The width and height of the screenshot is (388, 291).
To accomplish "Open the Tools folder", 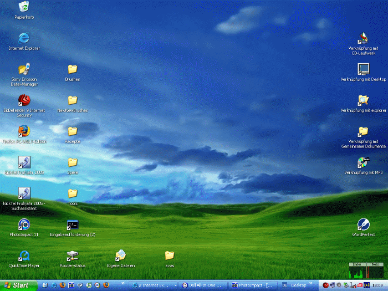I will pos(73,193).
